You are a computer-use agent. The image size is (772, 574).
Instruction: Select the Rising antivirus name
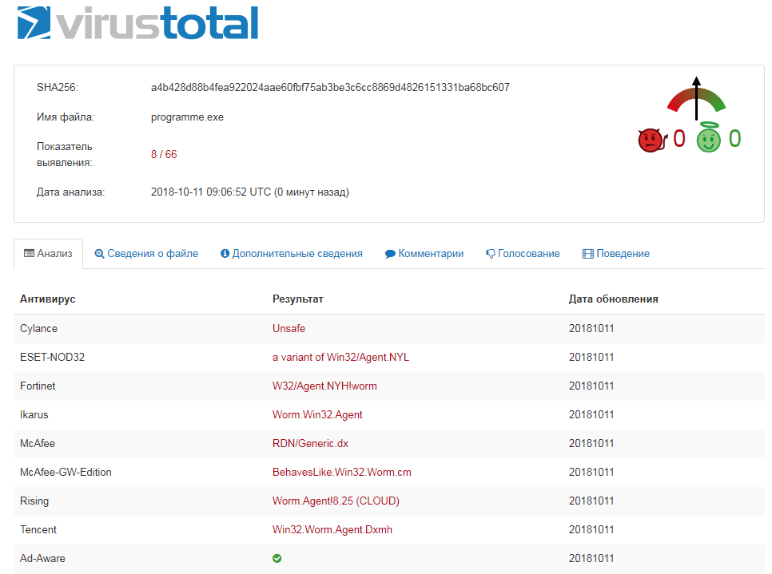(34, 501)
